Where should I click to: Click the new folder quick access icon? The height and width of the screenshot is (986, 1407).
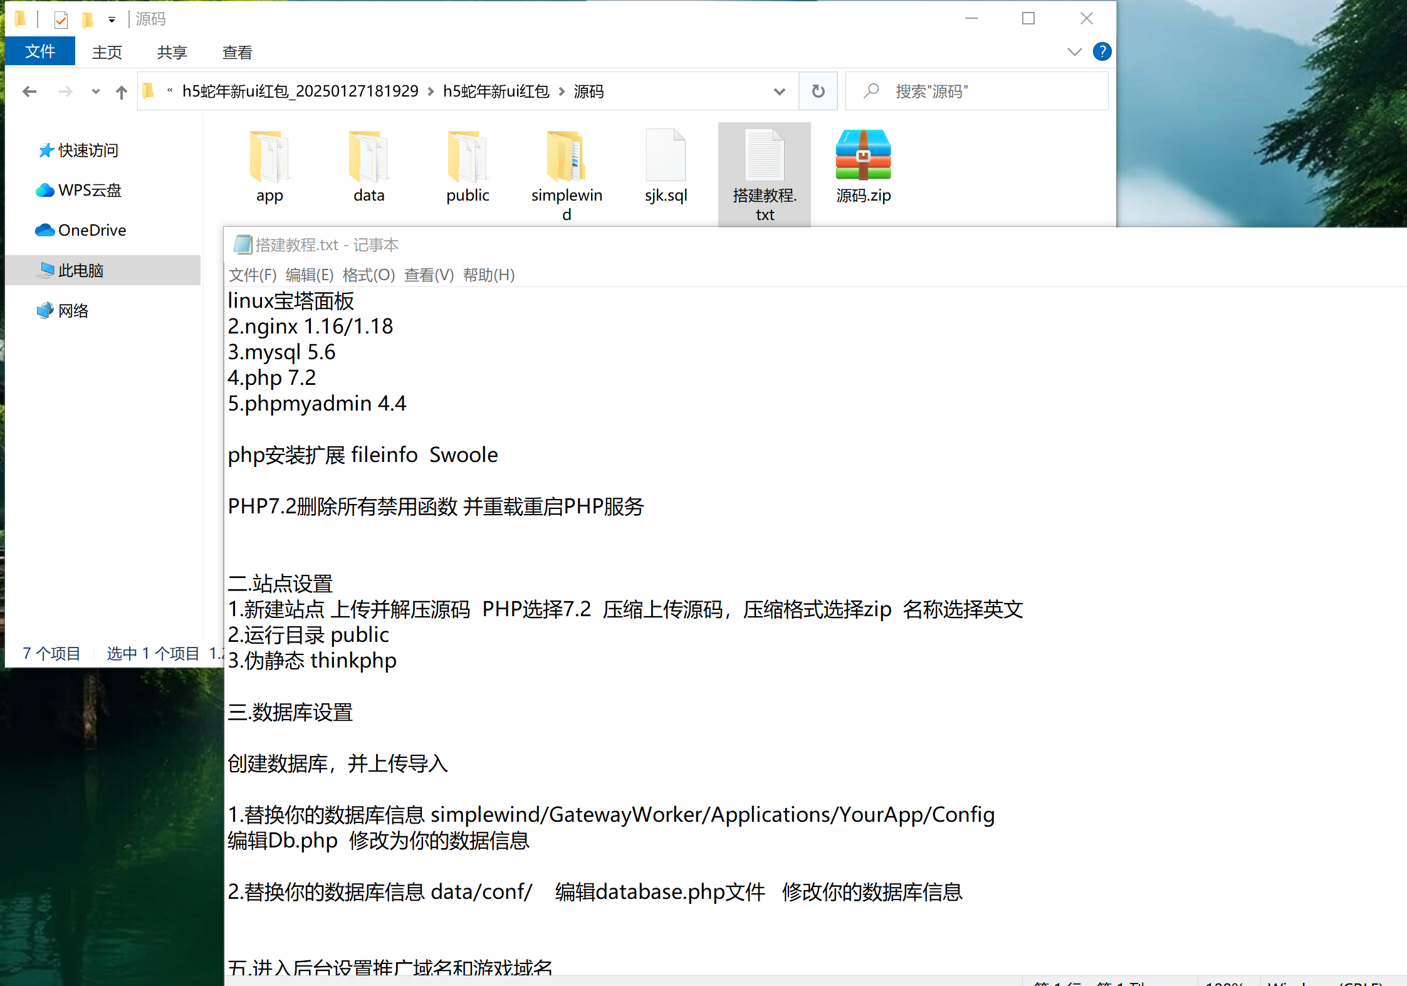point(88,19)
